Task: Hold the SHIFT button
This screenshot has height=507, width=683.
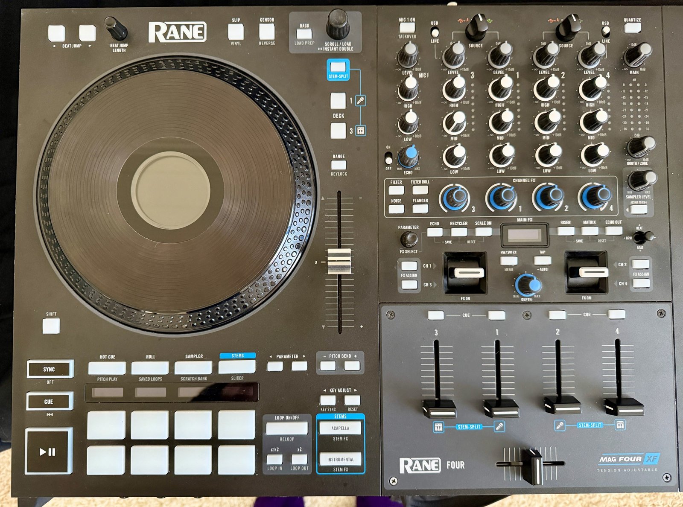Action: [x=51, y=326]
